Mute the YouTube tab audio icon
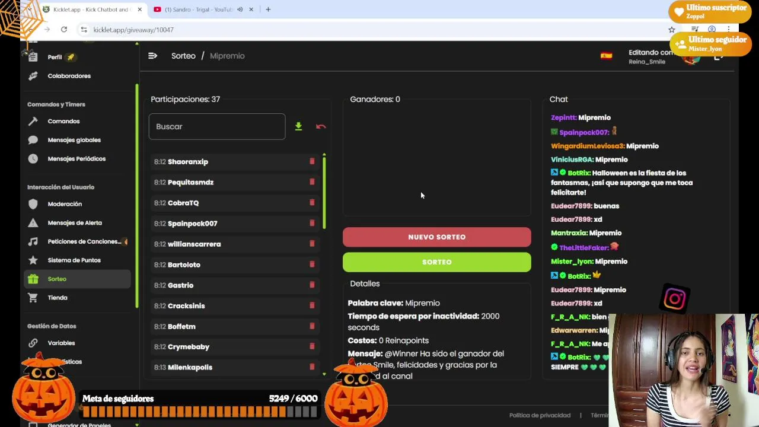The height and width of the screenshot is (427, 759). 240,9
